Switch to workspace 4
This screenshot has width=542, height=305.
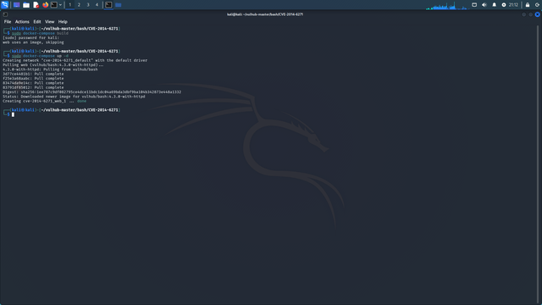(97, 5)
